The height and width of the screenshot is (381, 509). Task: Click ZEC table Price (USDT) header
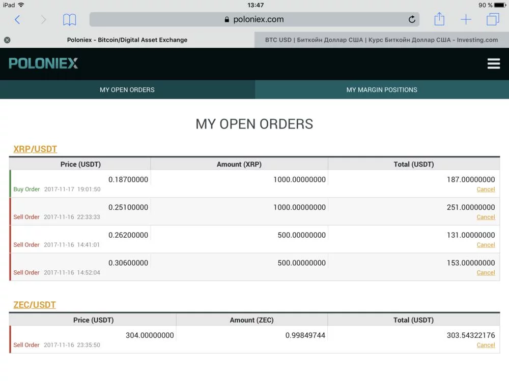93,320
